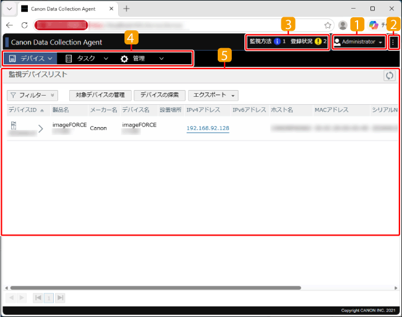Open the デバイス menu

30,59
